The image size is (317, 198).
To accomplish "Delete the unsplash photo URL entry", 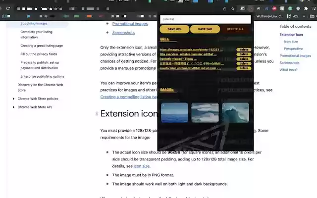I will tap(244, 49).
